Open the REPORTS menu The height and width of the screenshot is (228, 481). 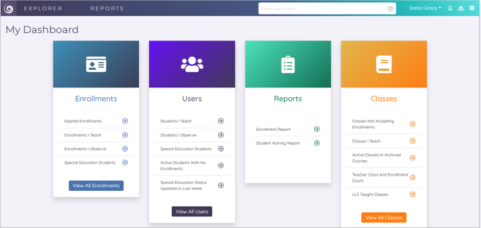click(107, 9)
